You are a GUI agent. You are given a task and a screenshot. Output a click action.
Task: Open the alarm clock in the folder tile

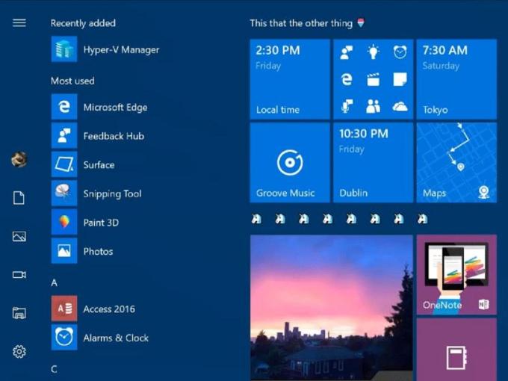point(400,52)
